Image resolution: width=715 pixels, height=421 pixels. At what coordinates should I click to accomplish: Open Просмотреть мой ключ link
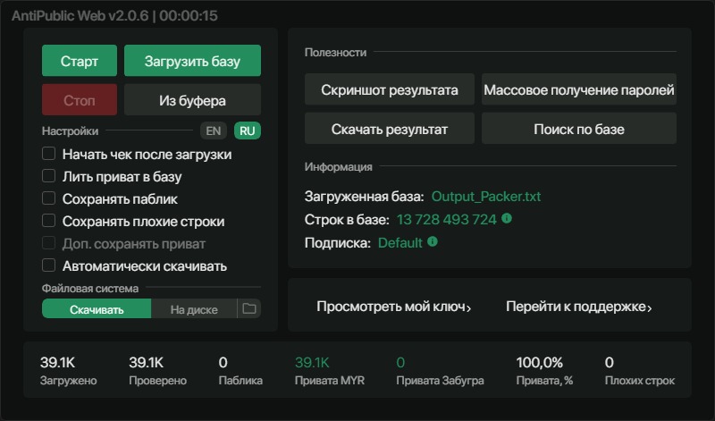pyautogui.click(x=393, y=307)
